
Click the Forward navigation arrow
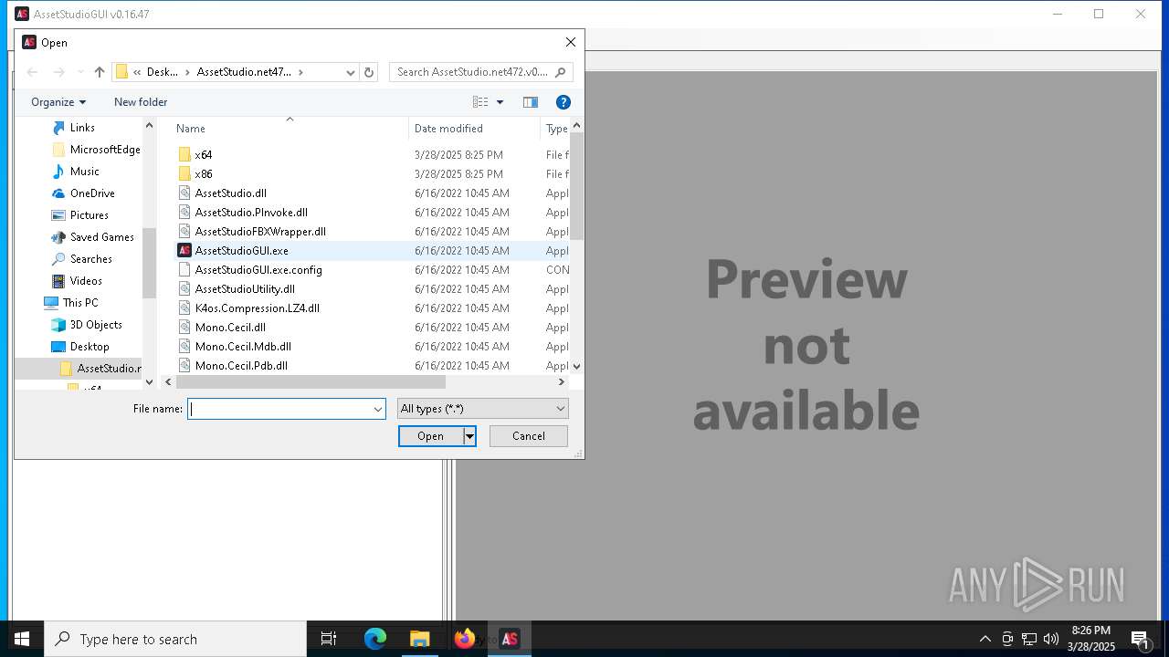59,72
